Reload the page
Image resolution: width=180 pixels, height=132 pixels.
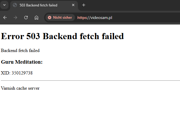[x=26, y=18]
